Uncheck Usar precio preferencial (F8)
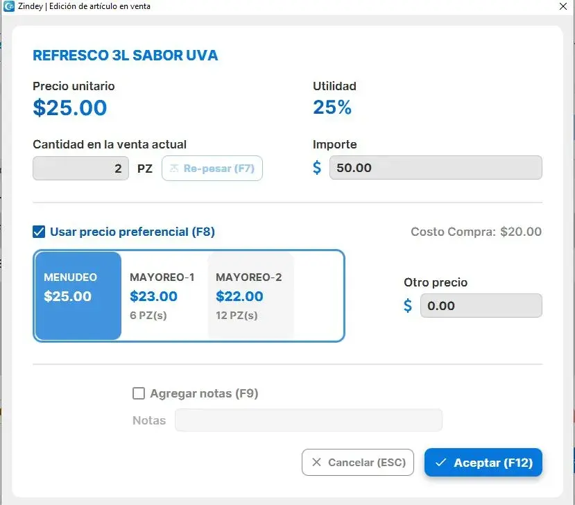The image size is (575, 505). click(40, 232)
